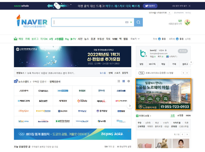Show next issue headline arrow
Viewport: 205px width, 152px height.
click(187, 73)
